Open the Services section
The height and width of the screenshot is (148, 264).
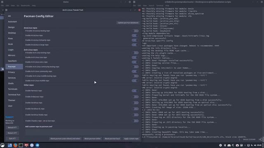click(x=14, y=78)
